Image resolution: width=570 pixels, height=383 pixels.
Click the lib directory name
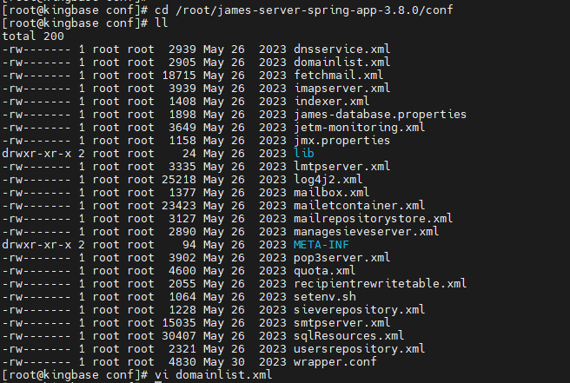point(304,153)
